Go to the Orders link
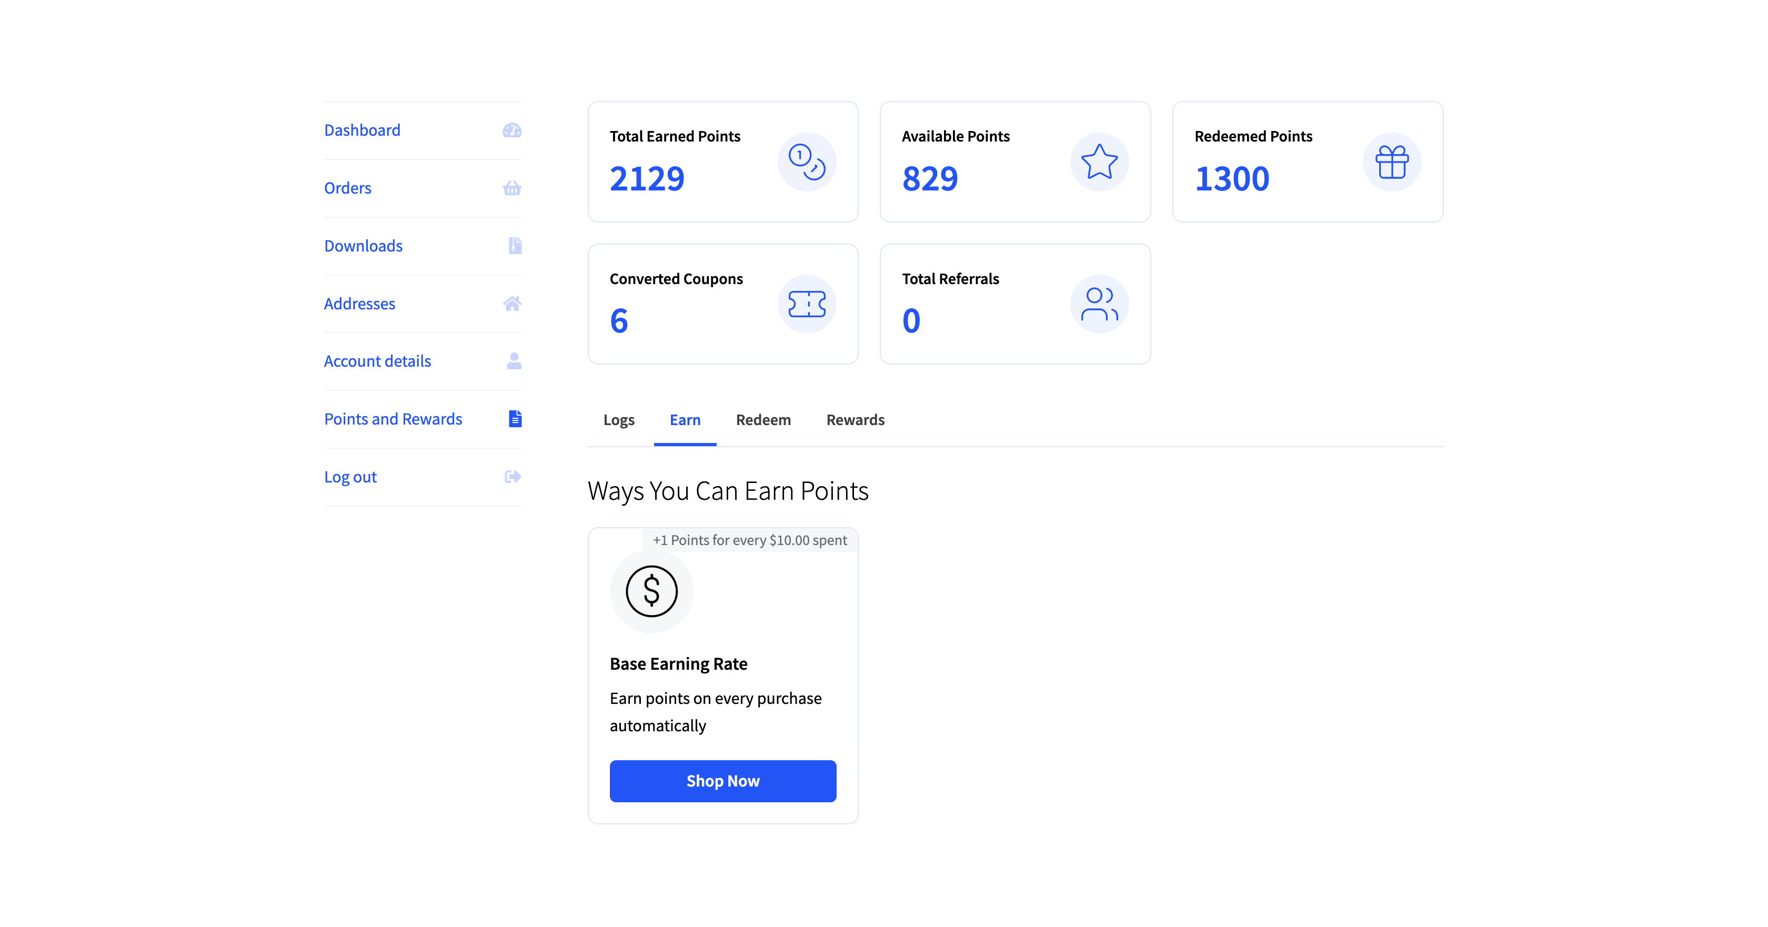The height and width of the screenshot is (927, 1768). point(347,188)
